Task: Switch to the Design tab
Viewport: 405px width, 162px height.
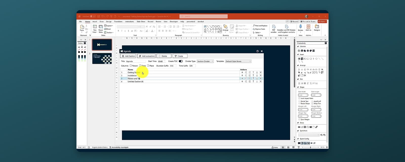Action: tap(109, 22)
